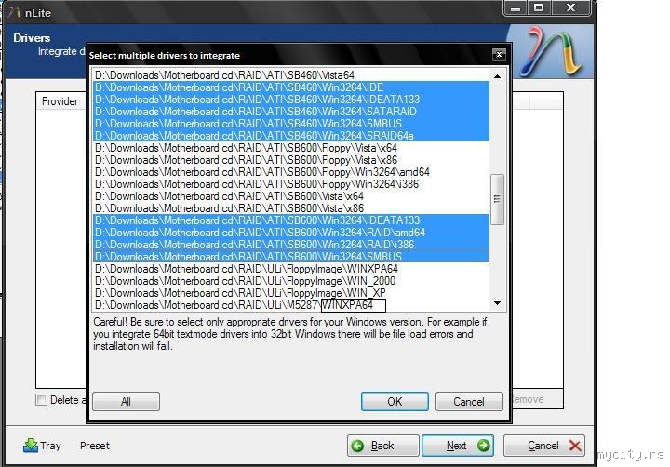The width and height of the screenshot is (670, 467).
Task: Close the nLite window
Action: click(570, 7)
